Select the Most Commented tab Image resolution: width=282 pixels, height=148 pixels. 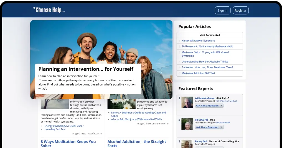[210, 35]
